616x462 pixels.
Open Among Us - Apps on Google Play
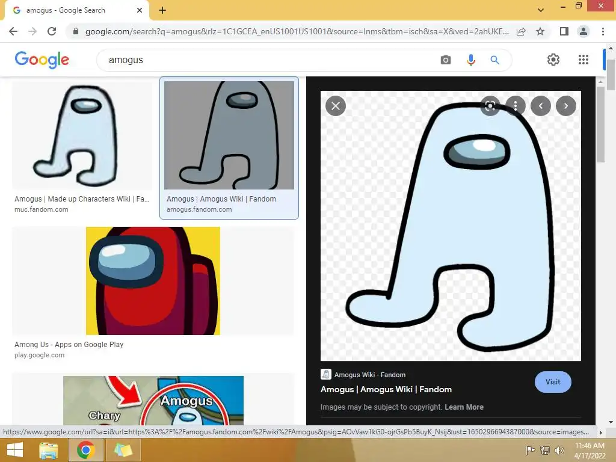coord(69,345)
